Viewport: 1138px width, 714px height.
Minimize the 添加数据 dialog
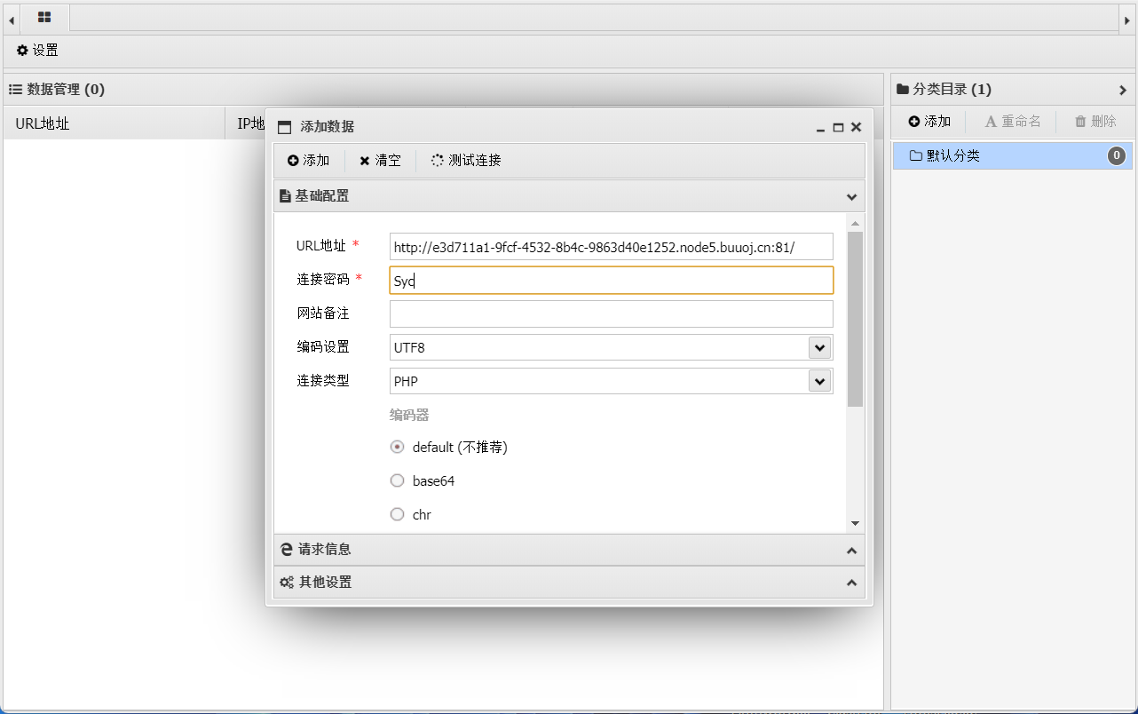821,128
